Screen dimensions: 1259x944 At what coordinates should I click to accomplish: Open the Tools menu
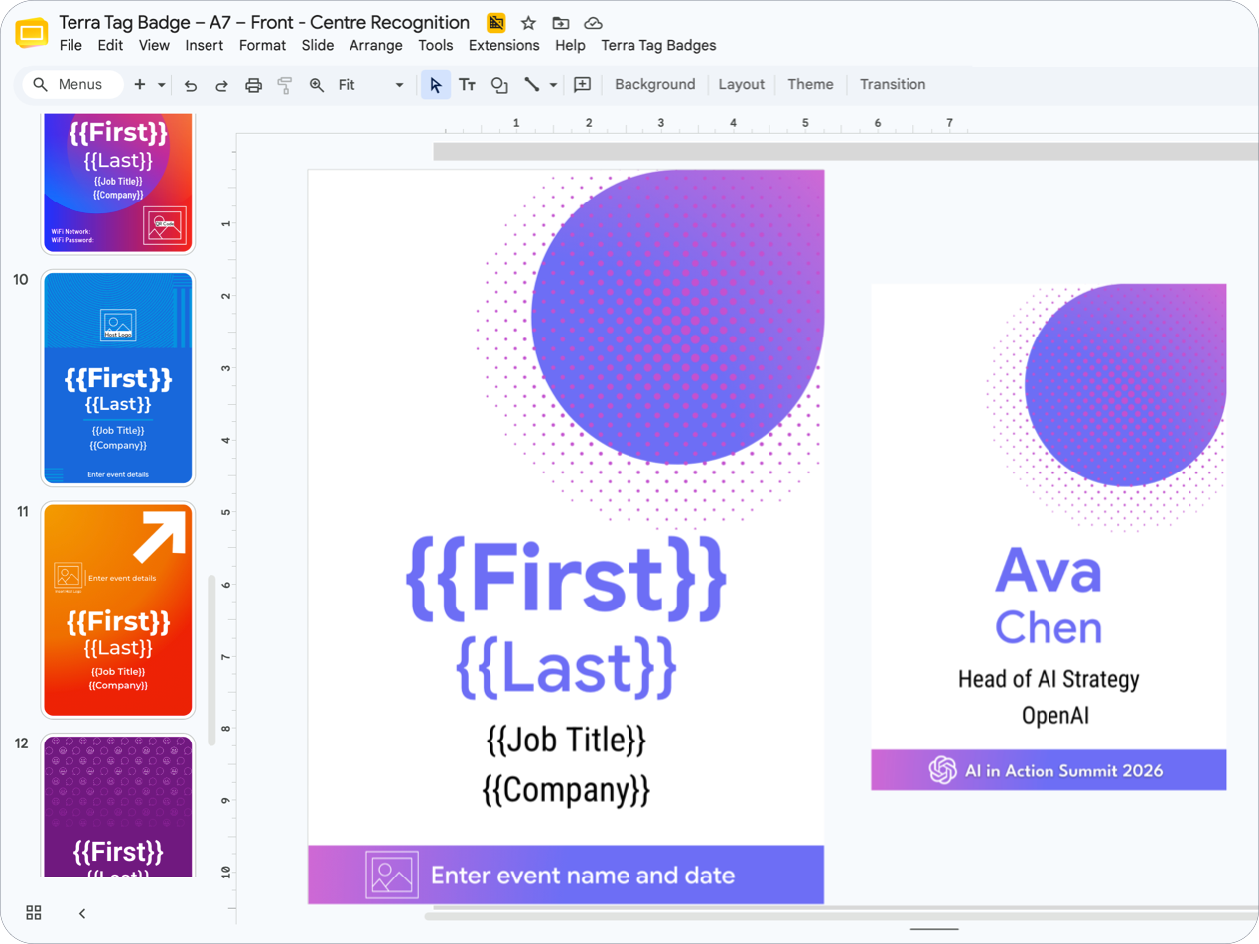click(x=436, y=46)
